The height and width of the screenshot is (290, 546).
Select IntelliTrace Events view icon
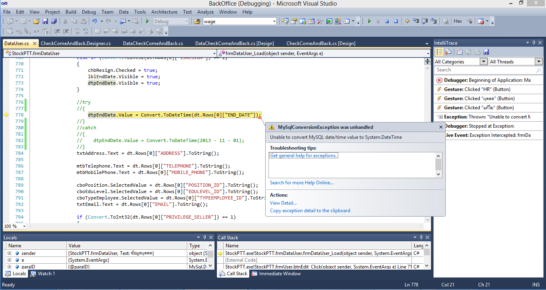439,52
